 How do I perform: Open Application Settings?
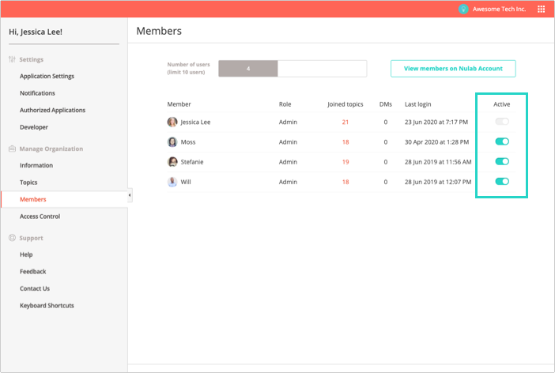47,76
